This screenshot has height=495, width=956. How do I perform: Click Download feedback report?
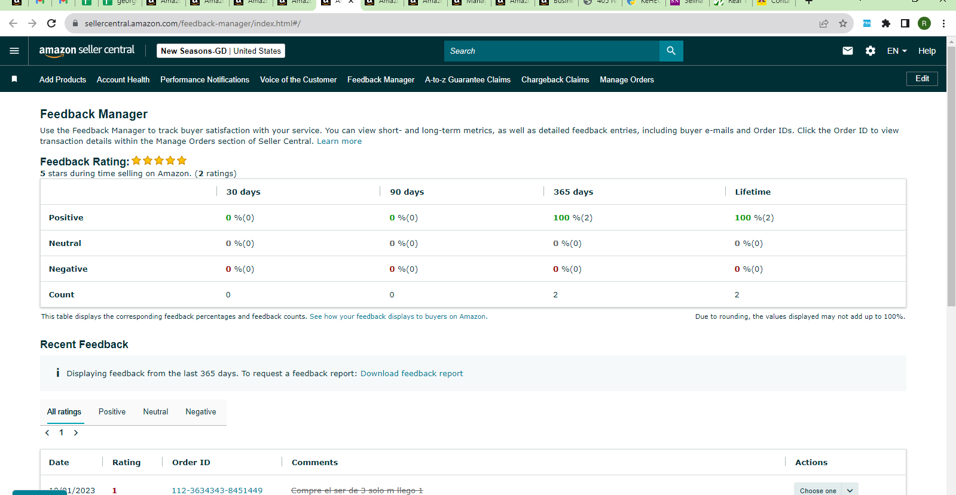point(411,373)
